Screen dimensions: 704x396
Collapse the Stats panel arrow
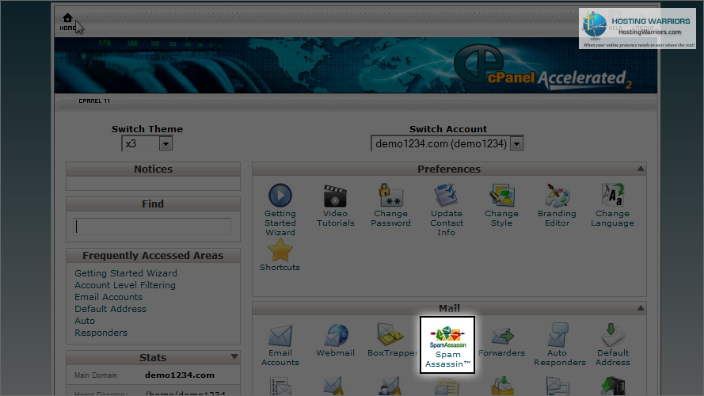pos(234,357)
